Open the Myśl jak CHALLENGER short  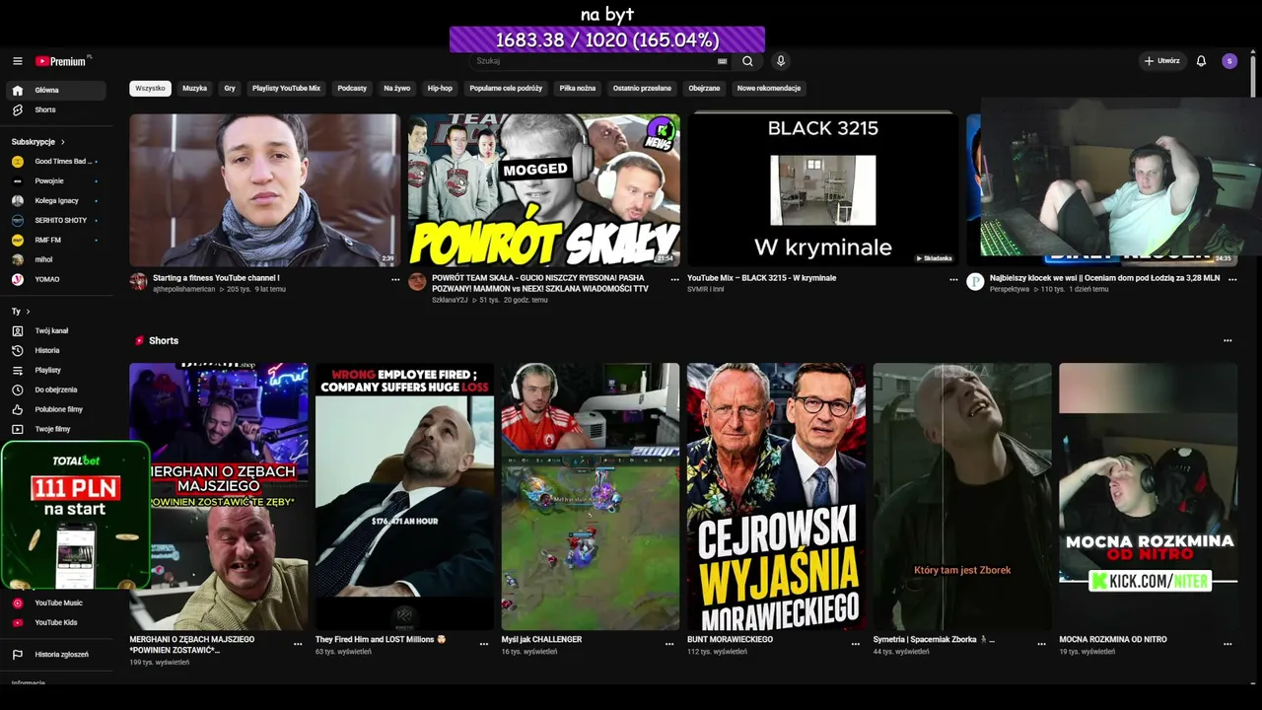tap(591, 497)
